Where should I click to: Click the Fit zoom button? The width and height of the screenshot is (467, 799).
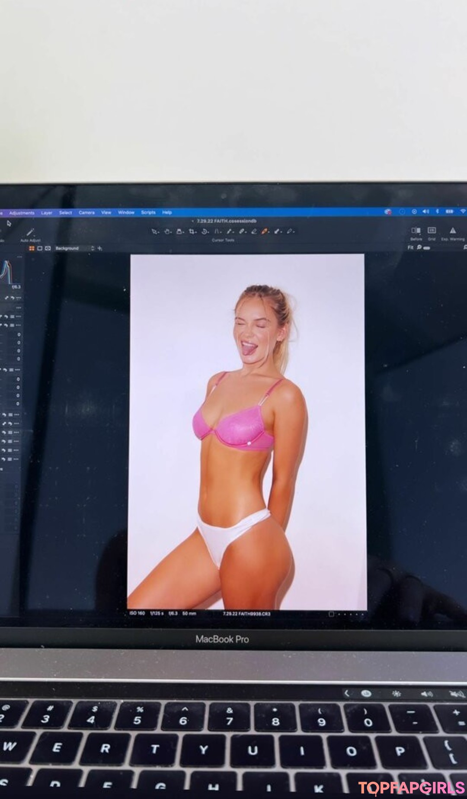pyautogui.click(x=410, y=247)
